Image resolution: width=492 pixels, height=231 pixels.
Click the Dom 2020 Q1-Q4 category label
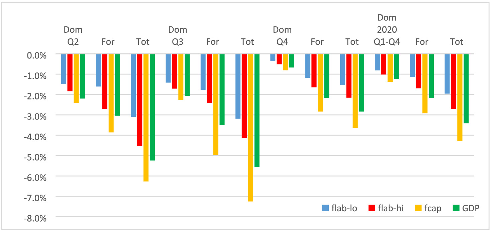[x=387, y=30]
